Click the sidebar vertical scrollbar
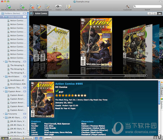 pyautogui.click(x=28, y=59)
